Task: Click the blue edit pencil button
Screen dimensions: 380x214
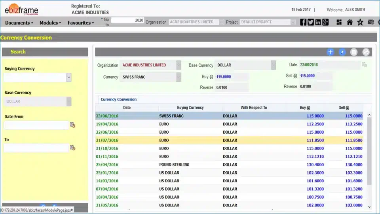Action: point(342,52)
